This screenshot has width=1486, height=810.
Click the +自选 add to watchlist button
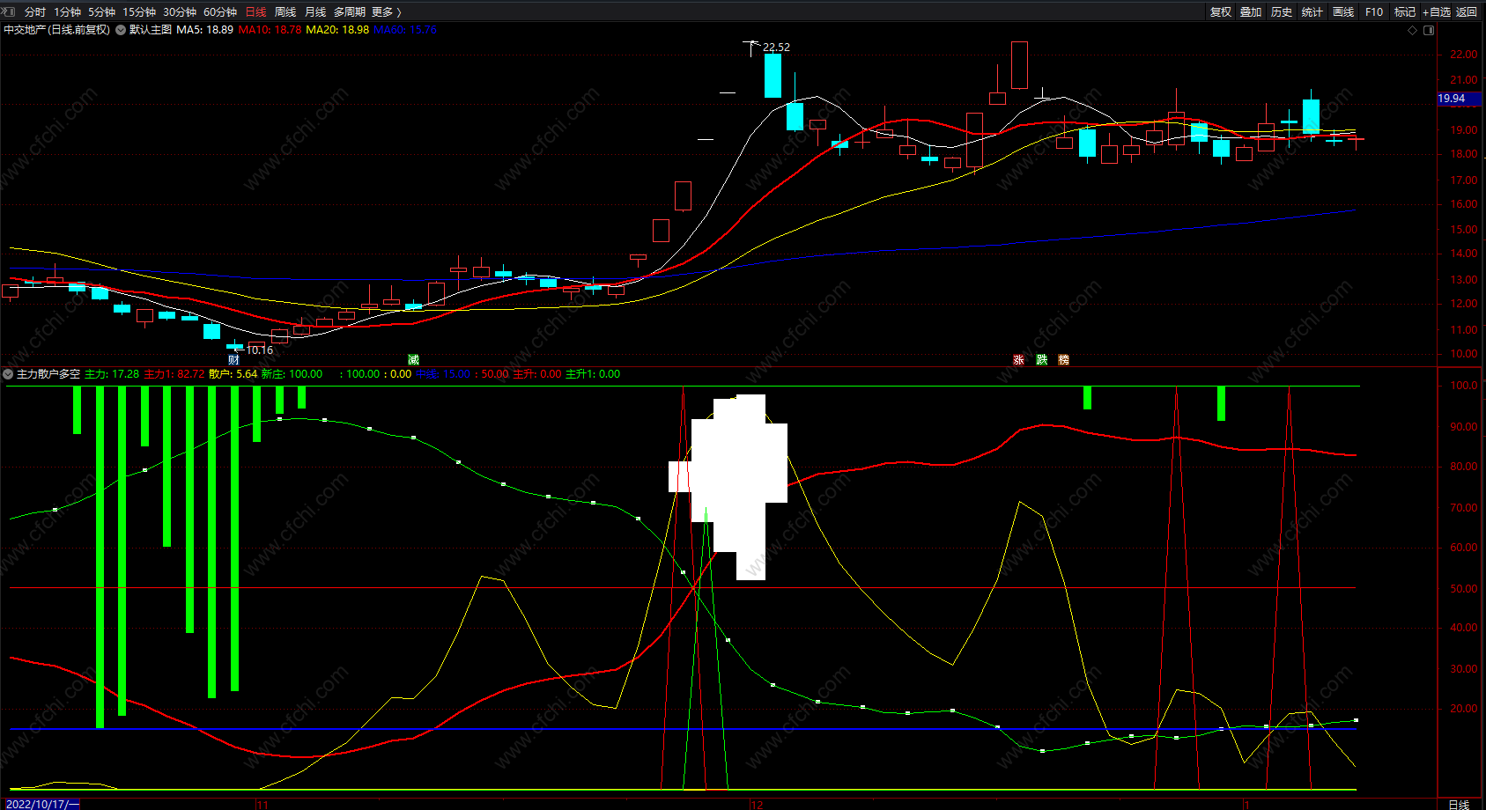1436,12
